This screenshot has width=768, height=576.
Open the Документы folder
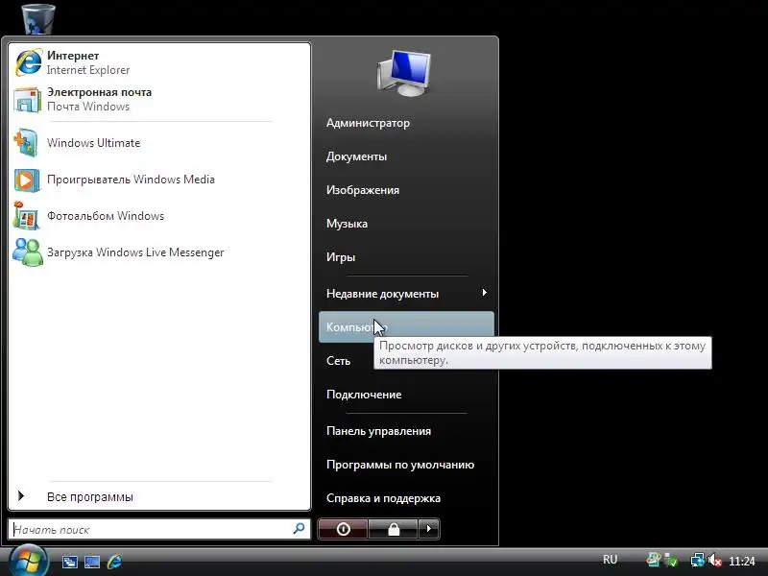pos(406,156)
